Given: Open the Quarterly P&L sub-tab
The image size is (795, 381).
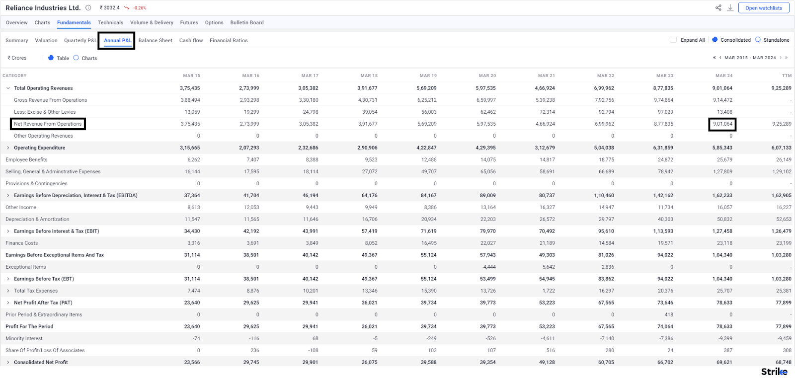Looking at the screenshot, I should click(80, 40).
